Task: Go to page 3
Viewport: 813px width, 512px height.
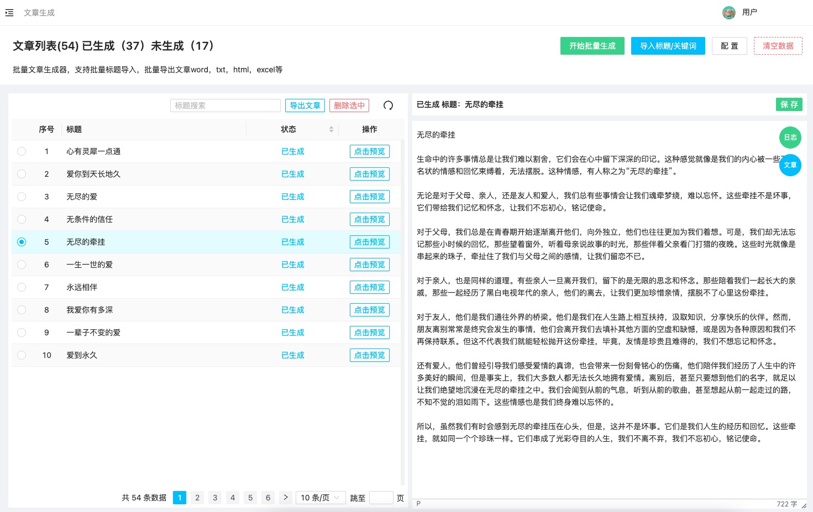Action: [215, 498]
